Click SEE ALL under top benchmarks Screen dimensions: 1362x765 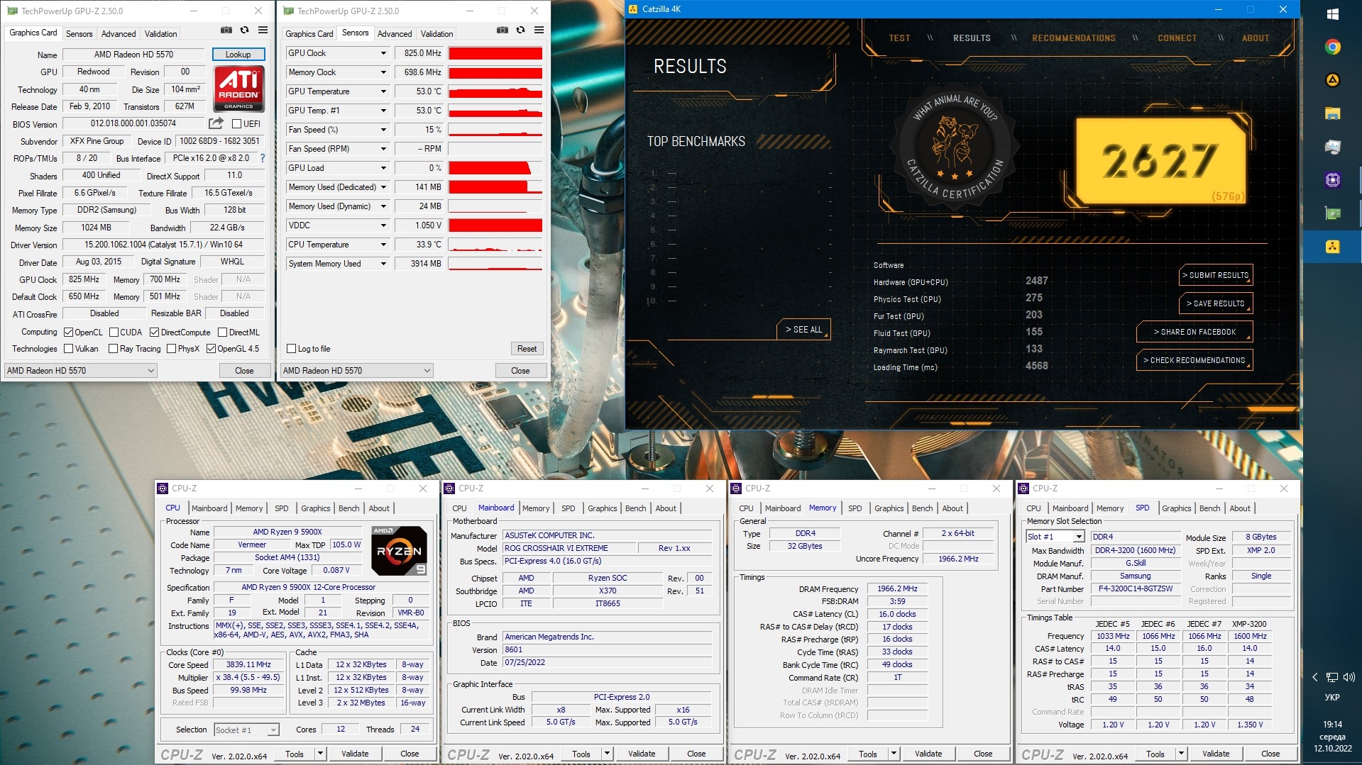pos(803,330)
